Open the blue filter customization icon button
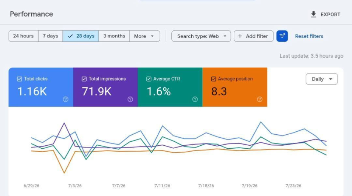352x196 pixels. point(282,36)
